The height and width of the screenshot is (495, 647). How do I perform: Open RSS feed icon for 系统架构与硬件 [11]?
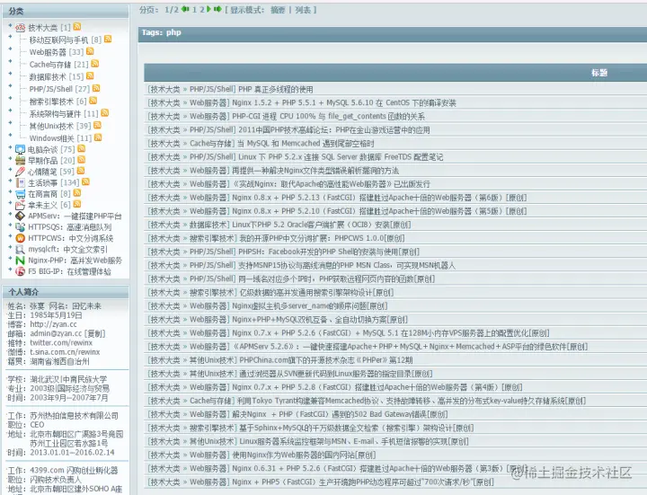click(x=105, y=112)
